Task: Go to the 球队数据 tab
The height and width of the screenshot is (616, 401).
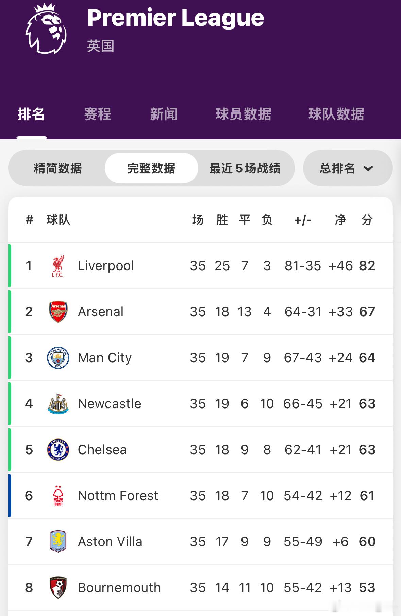Action: click(x=336, y=114)
